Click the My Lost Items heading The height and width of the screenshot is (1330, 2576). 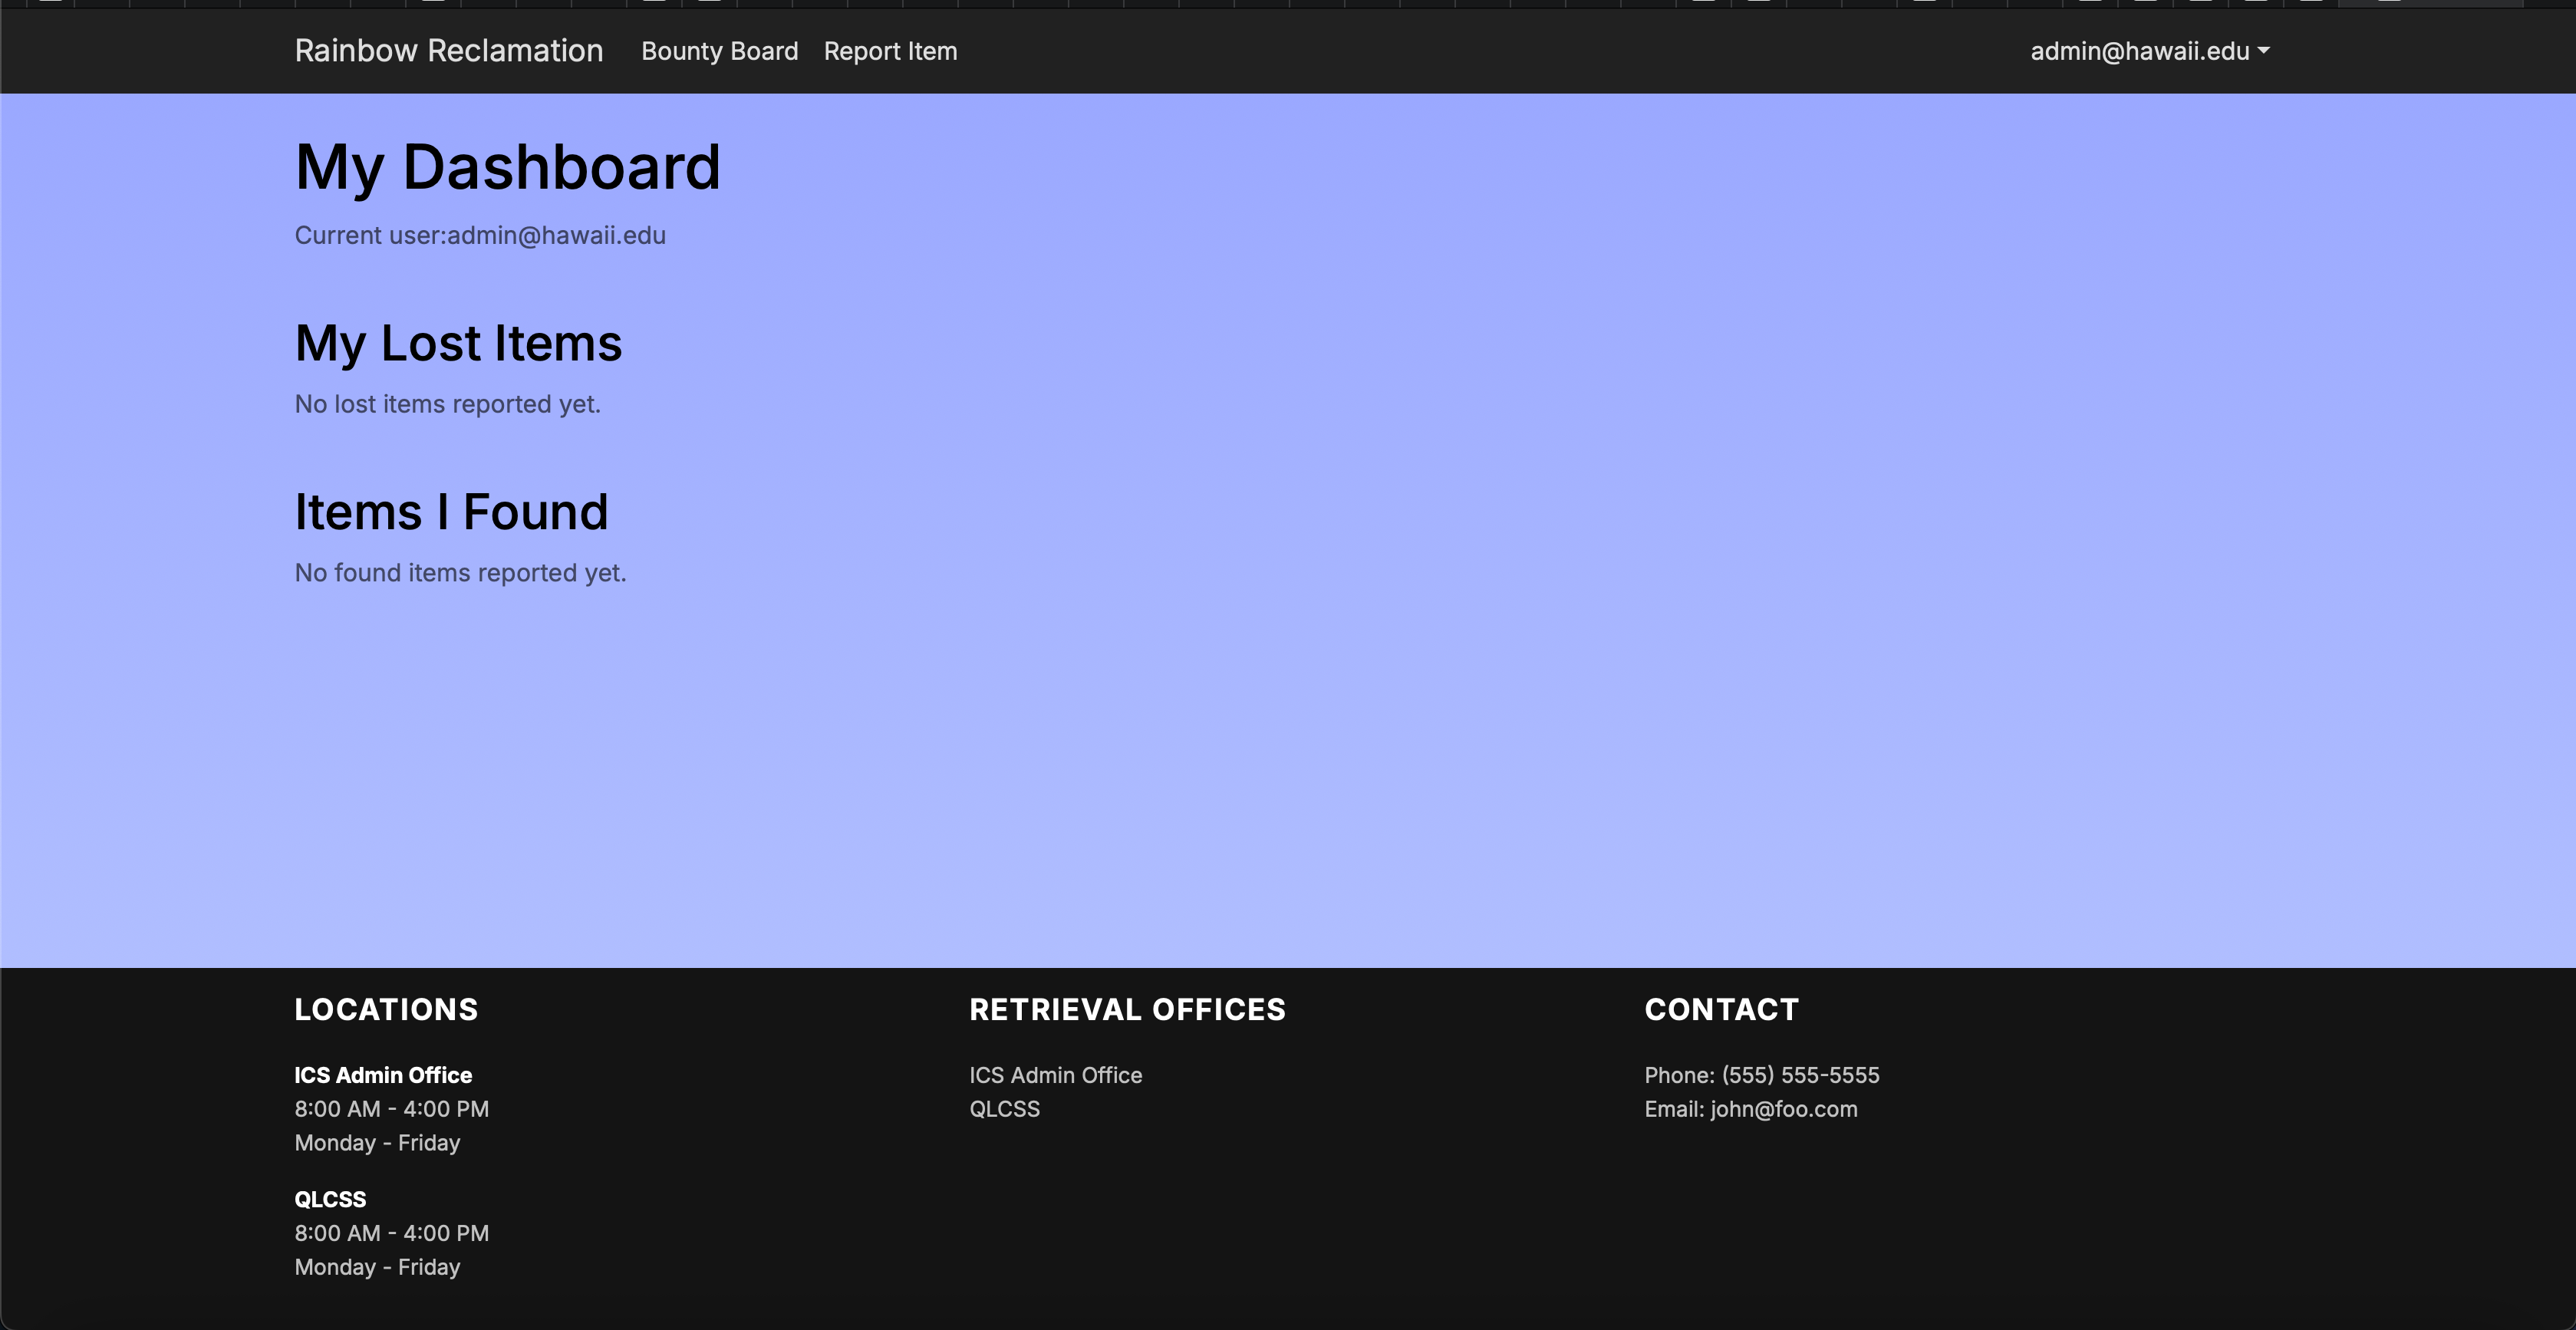(x=458, y=343)
